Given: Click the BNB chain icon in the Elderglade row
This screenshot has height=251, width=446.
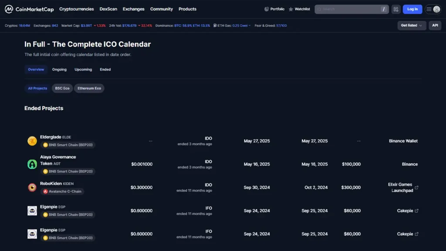Looking at the screenshot, I should pyautogui.click(x=45, y=145).
